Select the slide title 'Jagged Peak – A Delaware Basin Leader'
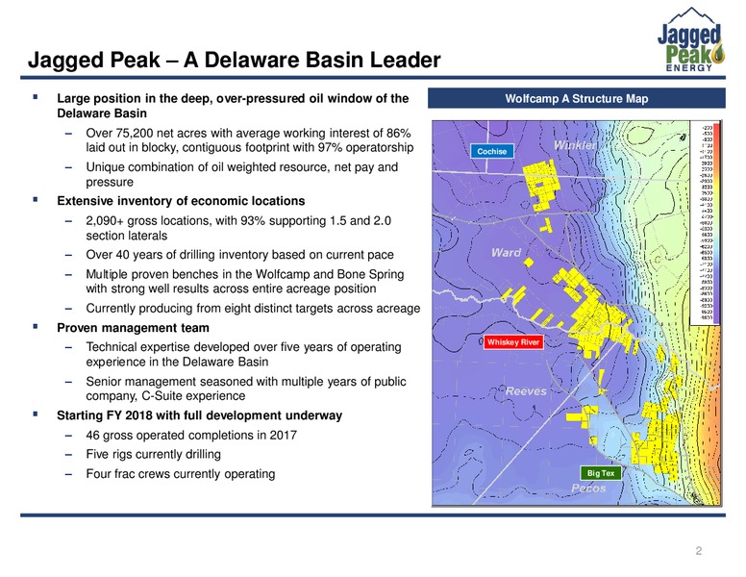This screenshot has width=746, height=577. (x=234, y=61)
